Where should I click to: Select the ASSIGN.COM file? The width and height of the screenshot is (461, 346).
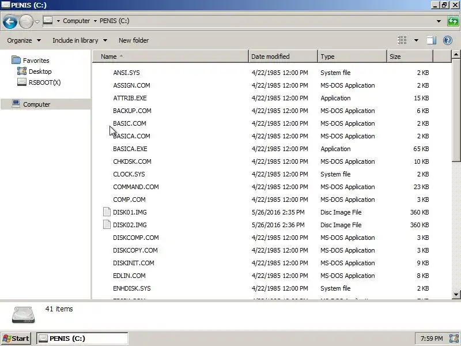pos(131,85)
